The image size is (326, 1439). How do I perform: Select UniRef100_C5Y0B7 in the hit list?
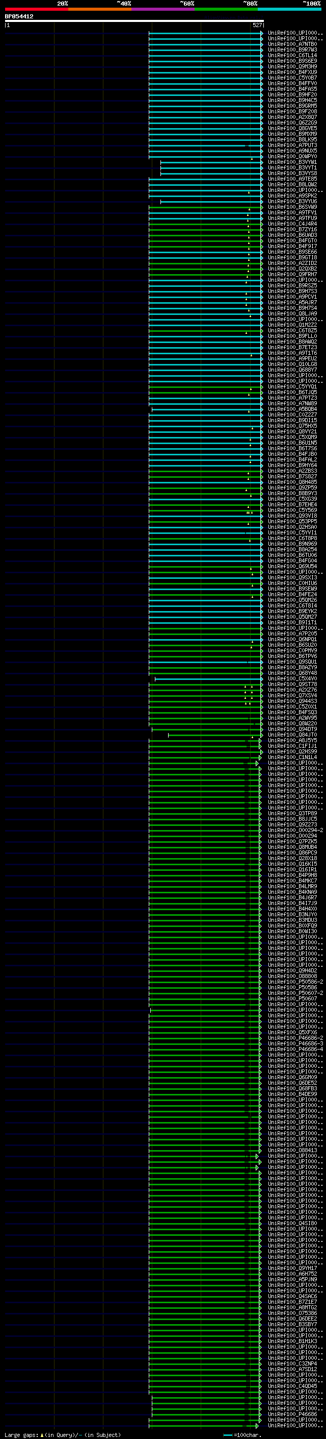point(292,78)
